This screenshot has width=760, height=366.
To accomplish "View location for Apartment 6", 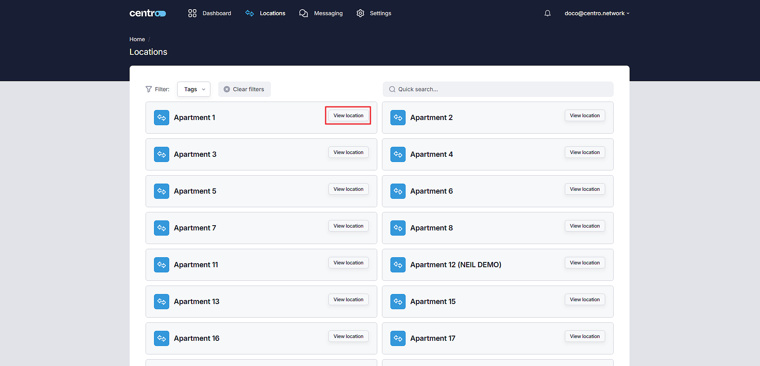I will click(x=585, y=189).
